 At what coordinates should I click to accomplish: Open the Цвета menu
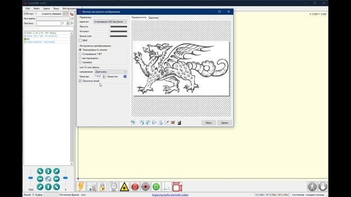[46, 9]
